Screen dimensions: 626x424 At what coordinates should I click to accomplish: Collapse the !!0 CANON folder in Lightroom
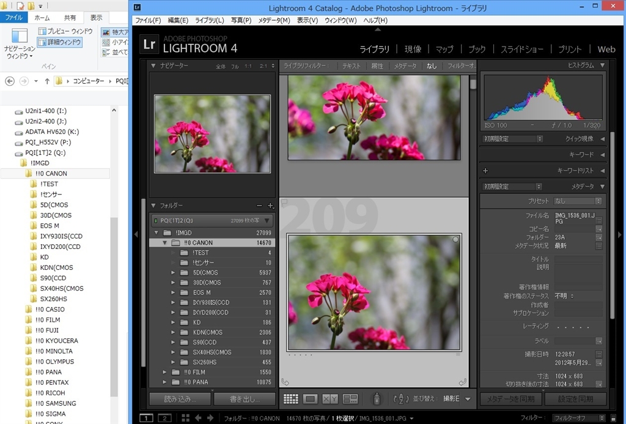pyautogui.click(x=164, y=242)
